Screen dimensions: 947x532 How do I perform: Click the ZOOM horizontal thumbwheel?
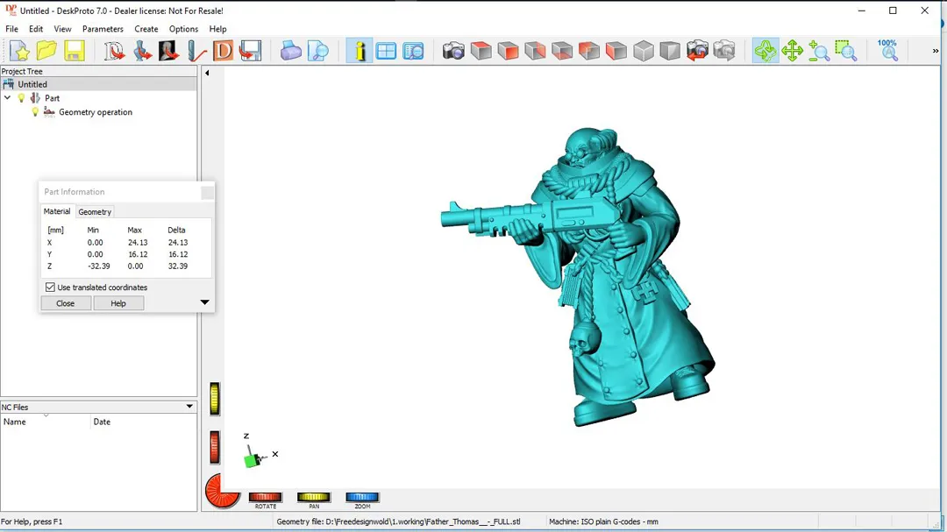pyautogui.click(x=362, y=497)
